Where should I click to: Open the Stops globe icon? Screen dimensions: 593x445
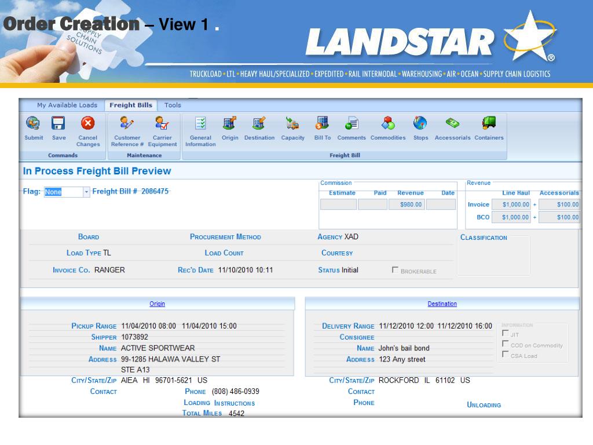point(420,123)
